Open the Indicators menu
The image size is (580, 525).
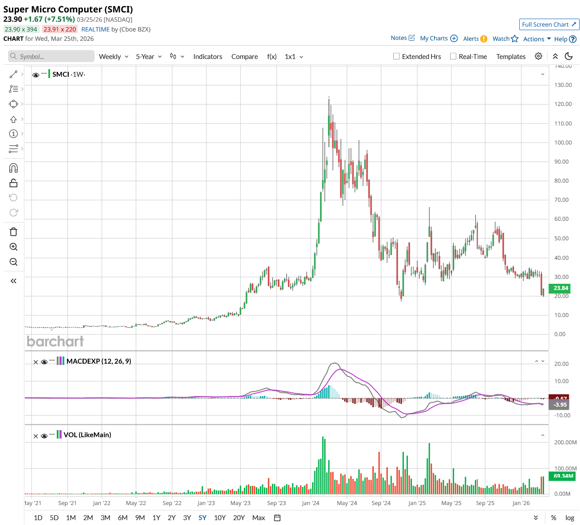(x=208, y=57)
